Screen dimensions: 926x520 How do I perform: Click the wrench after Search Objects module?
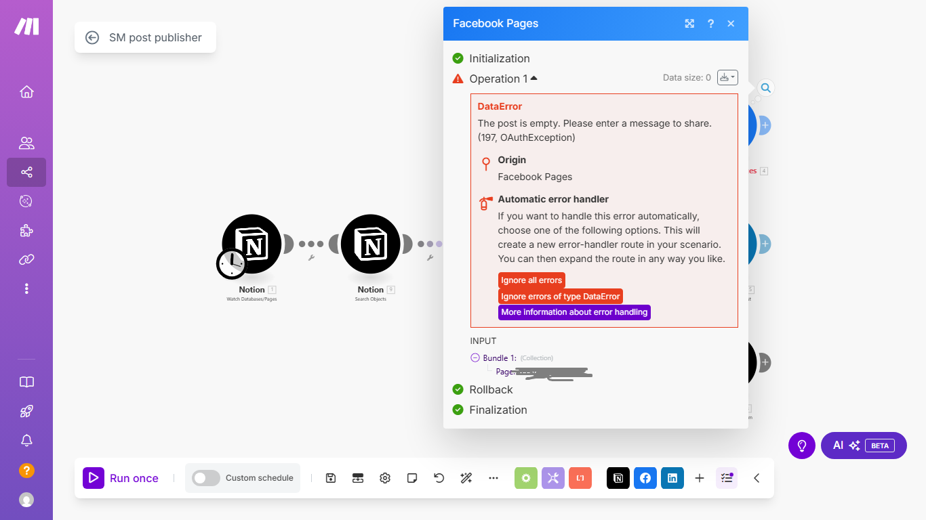tap(430, 258)
